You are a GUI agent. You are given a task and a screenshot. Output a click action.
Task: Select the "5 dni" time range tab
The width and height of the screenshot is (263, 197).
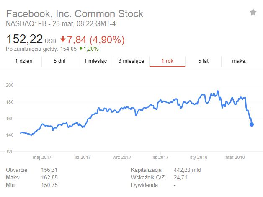point(59,61)
